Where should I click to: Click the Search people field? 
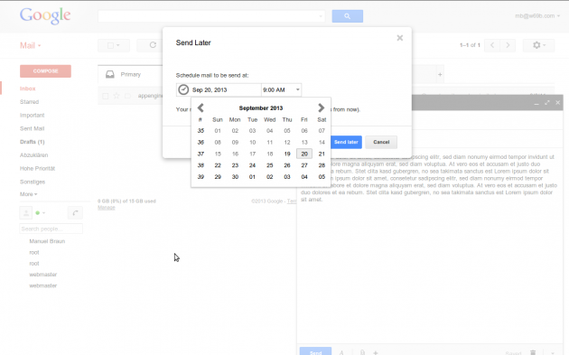tap(51, 229)
